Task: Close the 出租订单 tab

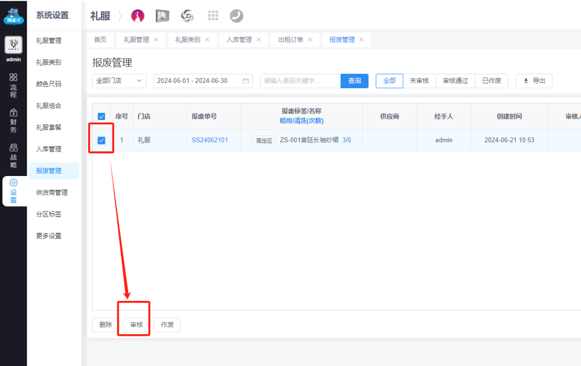Action: [310, 40]
